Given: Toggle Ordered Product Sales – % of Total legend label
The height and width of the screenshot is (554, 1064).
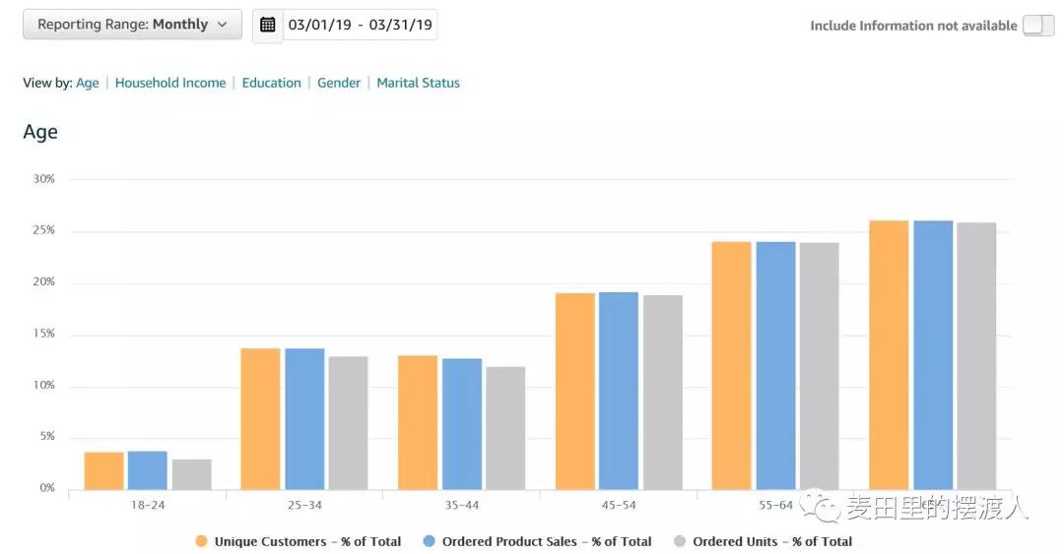Looking at the screenshot, I should [x=547, y=541].
